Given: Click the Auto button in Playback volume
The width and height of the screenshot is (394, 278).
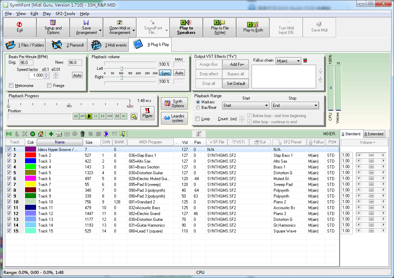Looking at the screenshot, I should tap(179, 73).
